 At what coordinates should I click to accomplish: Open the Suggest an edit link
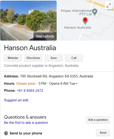point(16,100)
